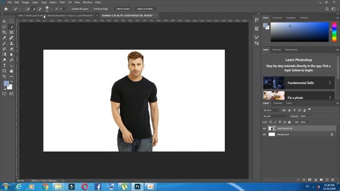The height and width of the screenshot is (191, 340).
Task: Expand the Fundamental Skills tutorials
Action: (299, 83)
